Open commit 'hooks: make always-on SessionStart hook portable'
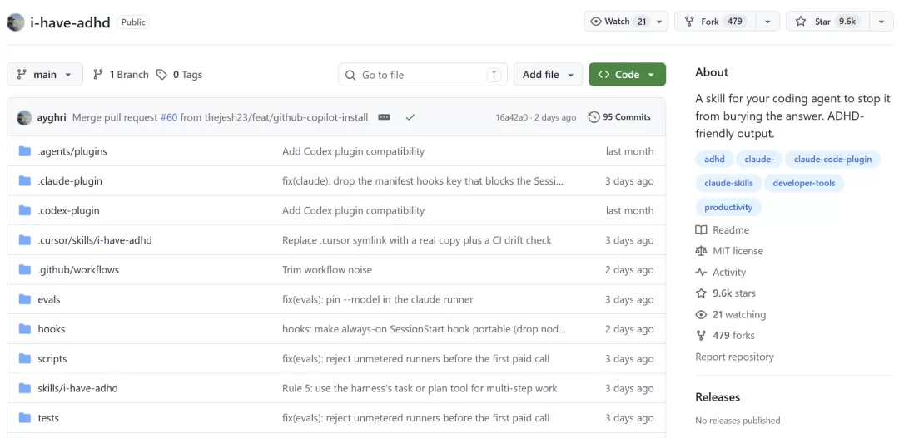Image resolution: width=899 pixels, height=438 pixels. tap(425, 329)
